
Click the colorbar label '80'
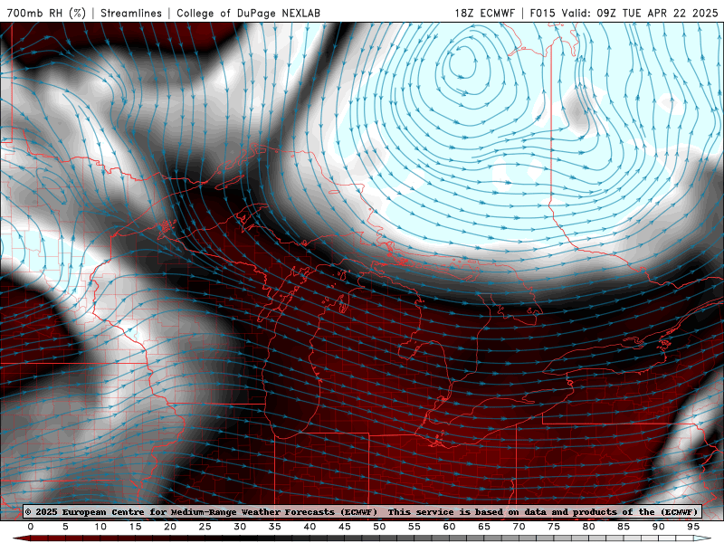coord(589,527)
